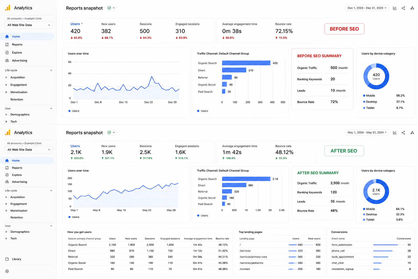Click the settings gear in the sidebar
The width and height of the screenshot is (418, 279).
[x=7, y=271]
